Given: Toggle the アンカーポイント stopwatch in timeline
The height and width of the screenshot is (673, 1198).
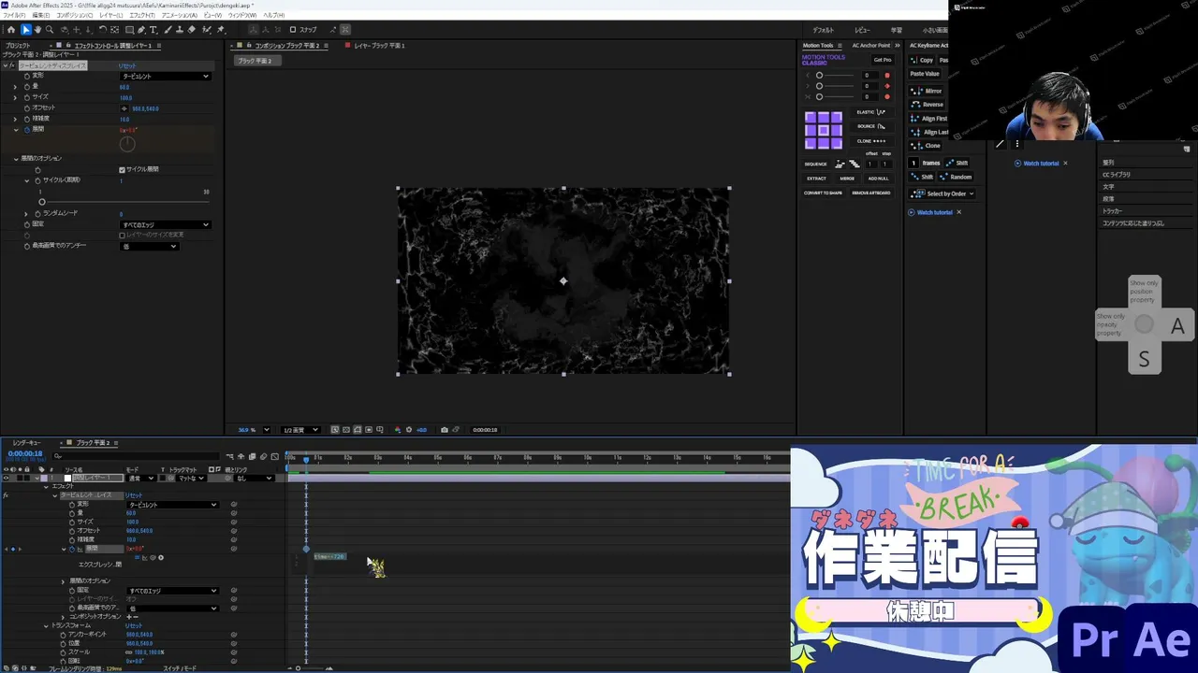Looking at the screenshot, I should pos(63,635).
